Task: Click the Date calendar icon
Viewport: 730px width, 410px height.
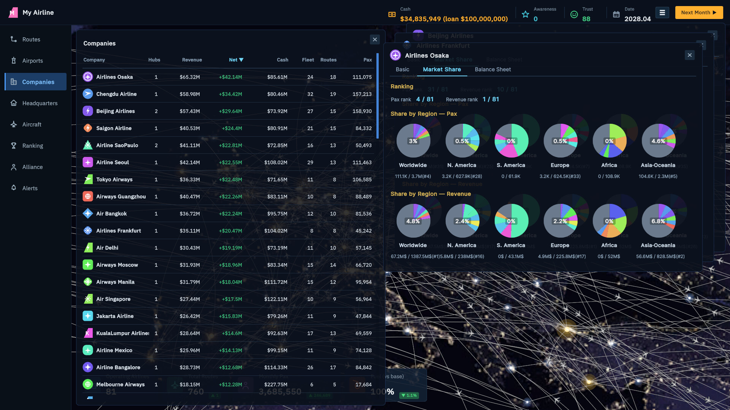Action: click(x=616, y=14)
